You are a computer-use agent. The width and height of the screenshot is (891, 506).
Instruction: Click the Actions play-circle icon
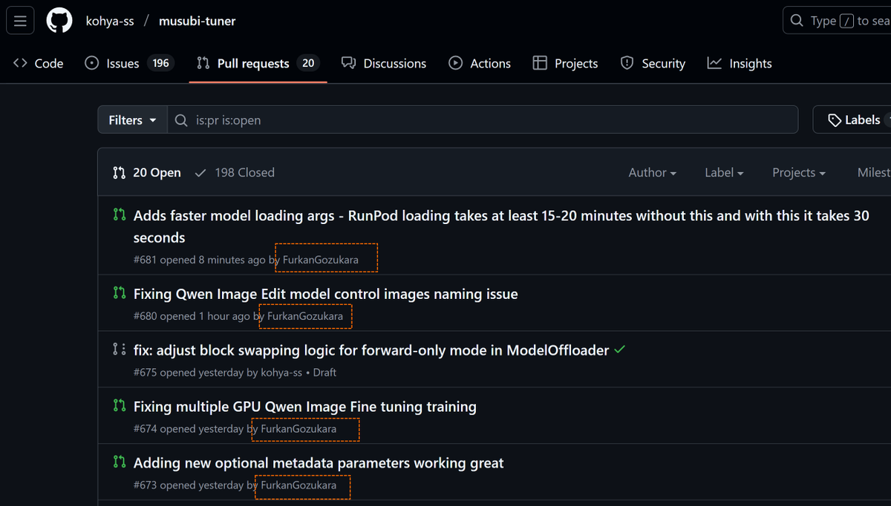pos(455,63)
